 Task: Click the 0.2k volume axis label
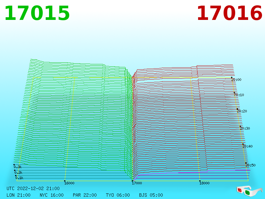pyautogui.click(x=18, y=172)
